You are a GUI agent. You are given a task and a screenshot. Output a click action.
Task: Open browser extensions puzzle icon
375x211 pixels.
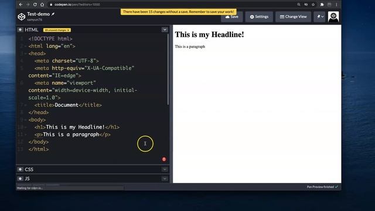click(x=322, y=4)
